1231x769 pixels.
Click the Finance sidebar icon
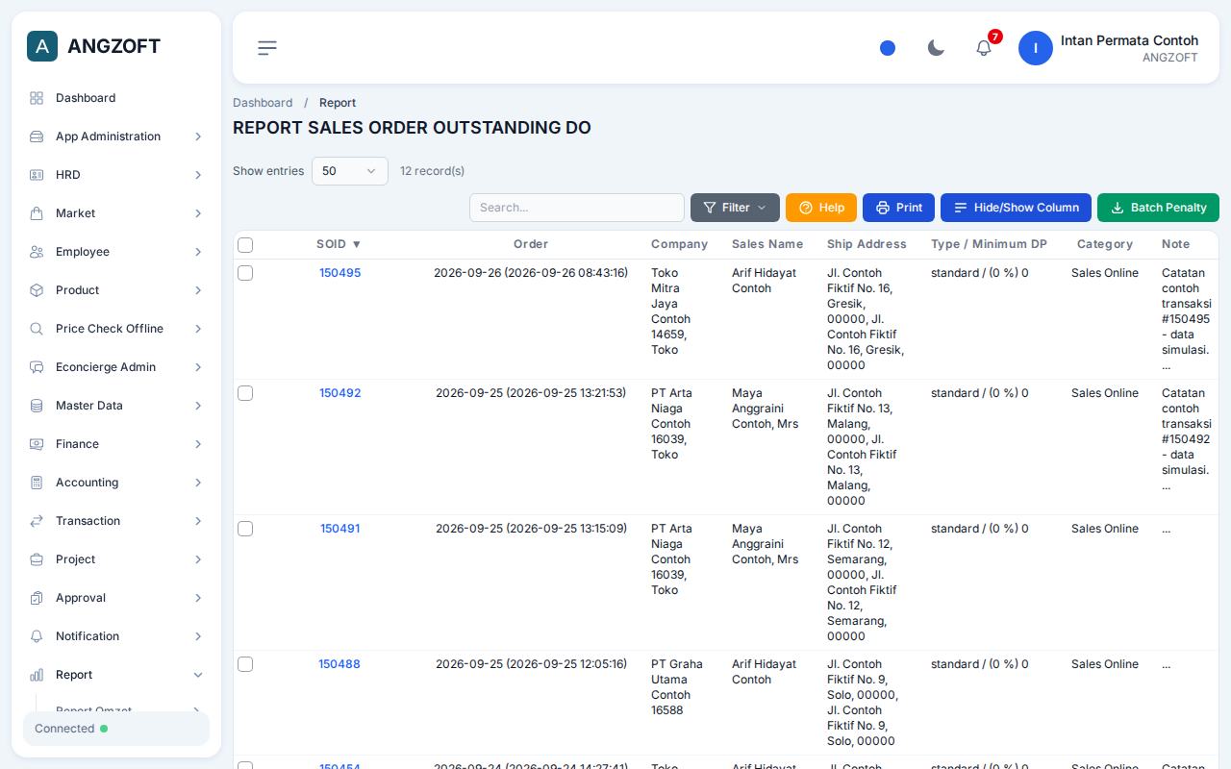coord(37,444)
